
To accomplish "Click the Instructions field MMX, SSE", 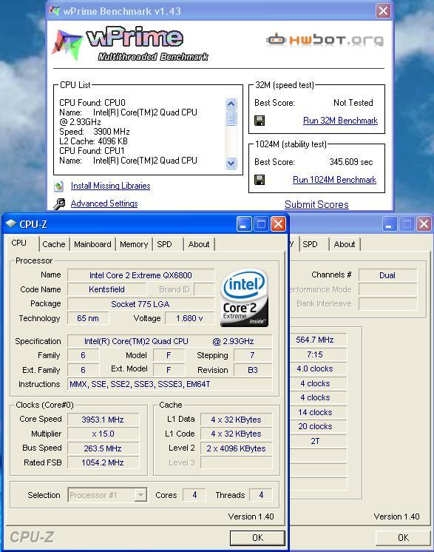I will click(170, 384).
